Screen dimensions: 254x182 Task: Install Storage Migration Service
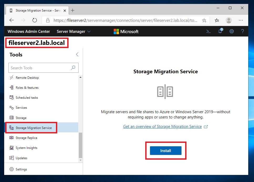click(x=165, y=150)
